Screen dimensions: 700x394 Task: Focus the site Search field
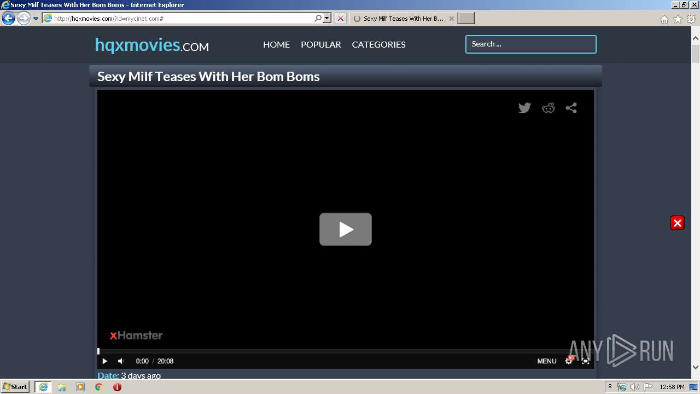(530, 44)
